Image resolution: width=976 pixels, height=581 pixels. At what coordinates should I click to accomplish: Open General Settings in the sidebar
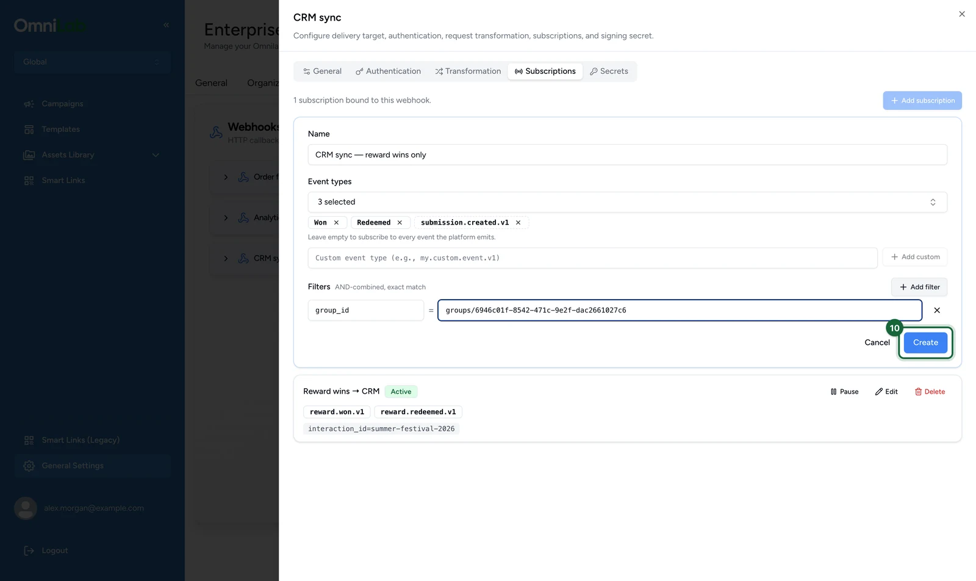tap(92, 466)
